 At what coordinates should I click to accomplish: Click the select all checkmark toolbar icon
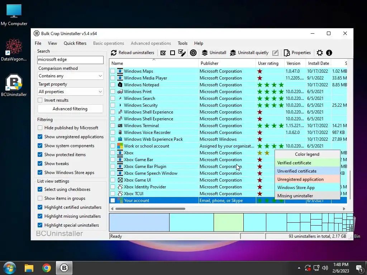pos(163,53)
